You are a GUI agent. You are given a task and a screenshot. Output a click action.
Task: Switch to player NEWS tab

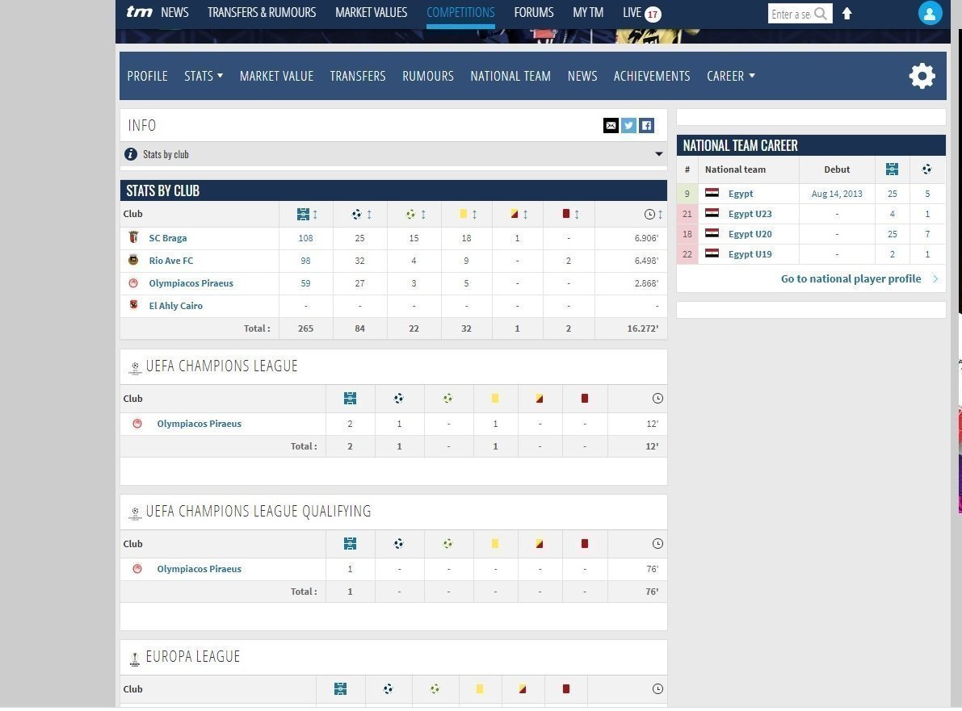[582, 76]
